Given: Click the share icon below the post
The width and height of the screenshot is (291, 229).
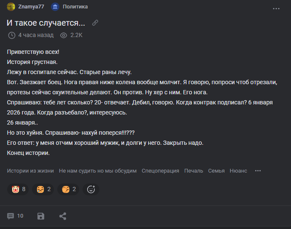Looking at the screenshot, I should (x=63, y=216).
